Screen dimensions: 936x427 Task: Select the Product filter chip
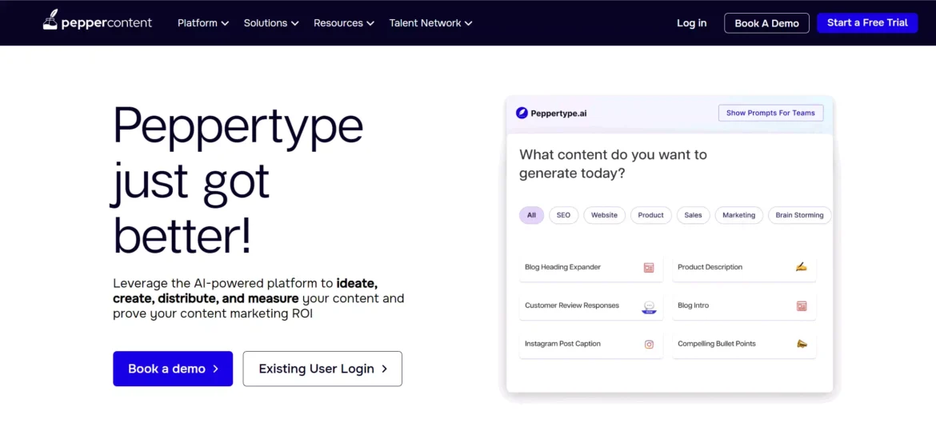click(x=650, y=215)
